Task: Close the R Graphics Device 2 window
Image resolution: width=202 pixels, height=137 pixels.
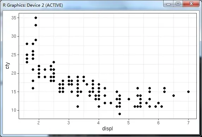Action: 191,4
